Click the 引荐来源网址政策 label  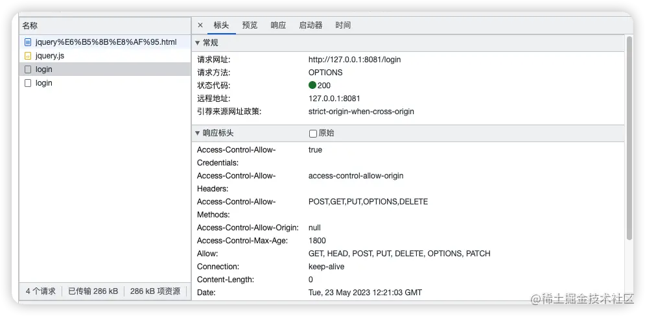coord(229,112)
